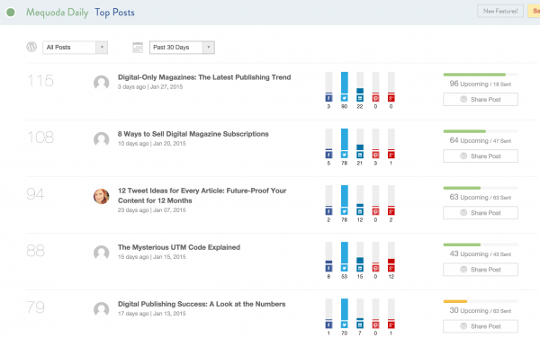Click Twitter icon in Digital-Only Magazines row

pos(345,98)
